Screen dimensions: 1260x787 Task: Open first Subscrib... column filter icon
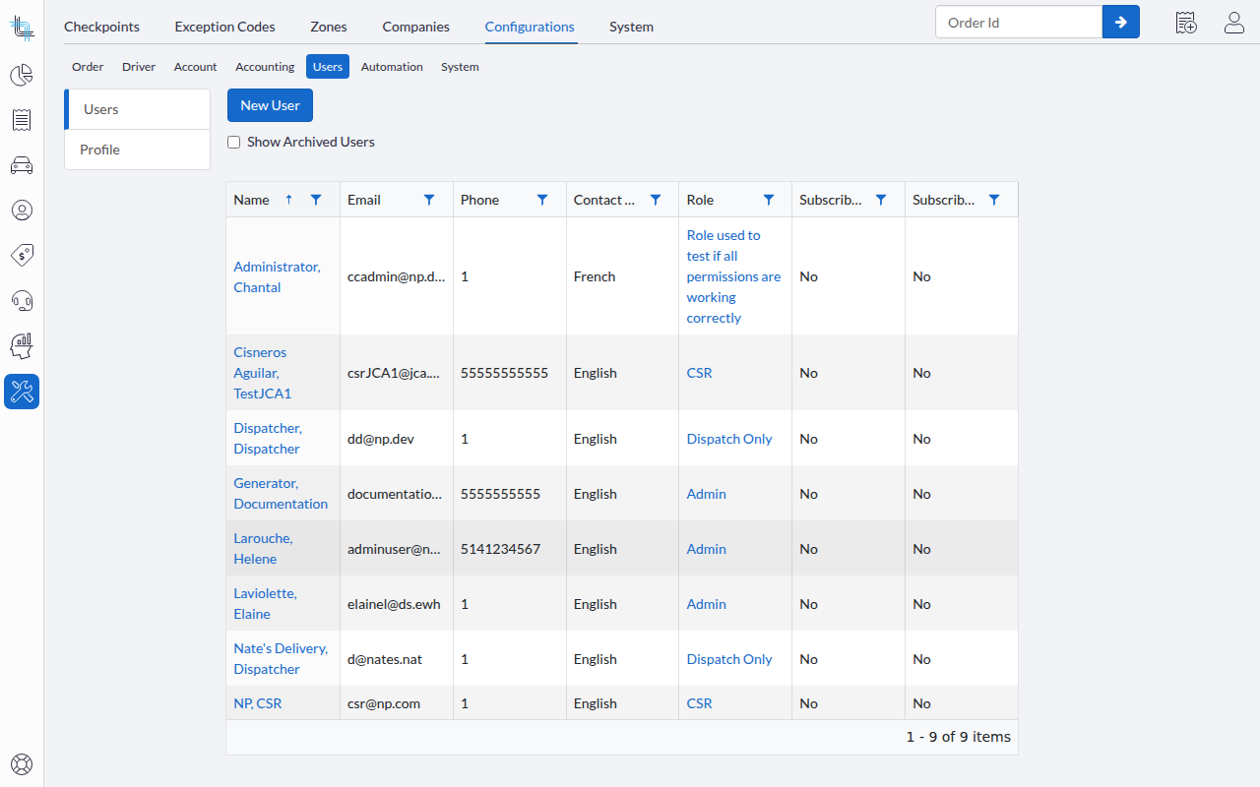(881, 200)
